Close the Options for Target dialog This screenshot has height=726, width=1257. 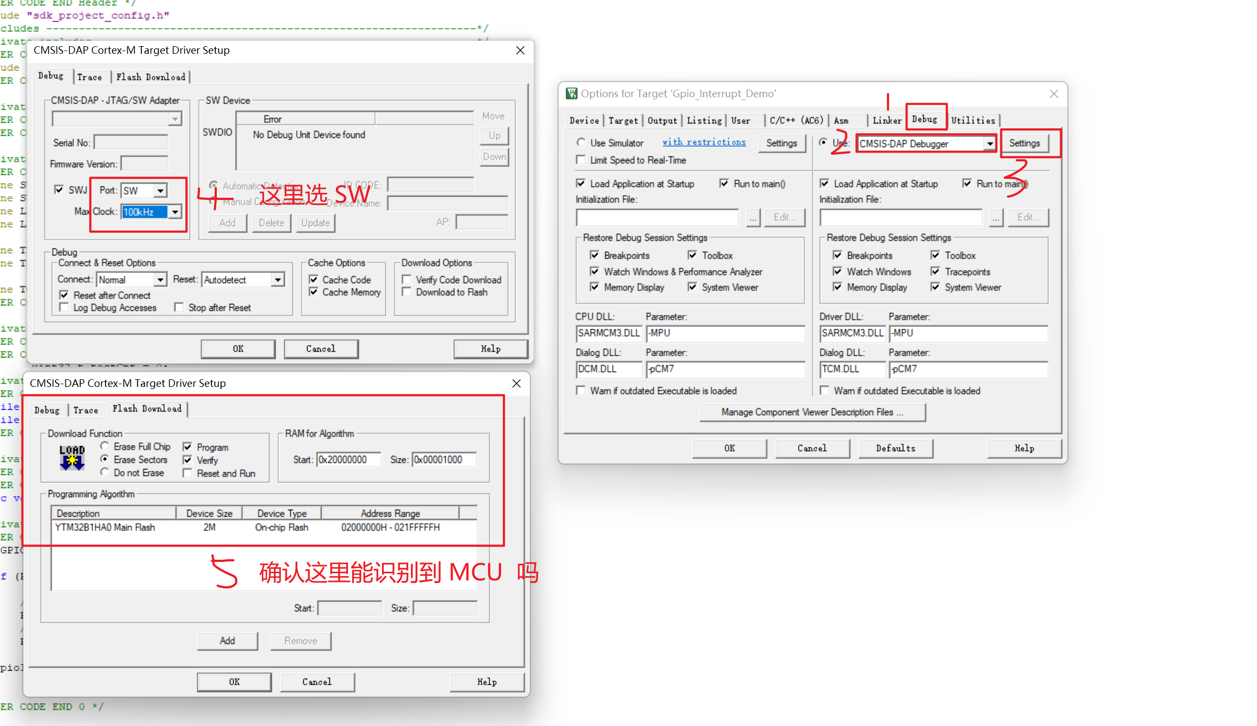pyautogui.click(x=1054, y=93)
